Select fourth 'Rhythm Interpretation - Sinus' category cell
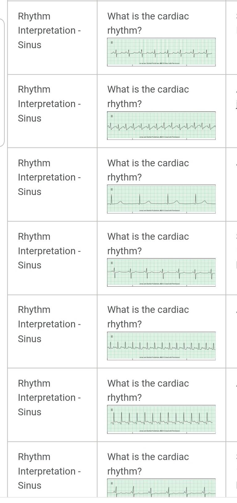This screenshot has width=237, height=503. pyautogui.click(x=52, y=258)
